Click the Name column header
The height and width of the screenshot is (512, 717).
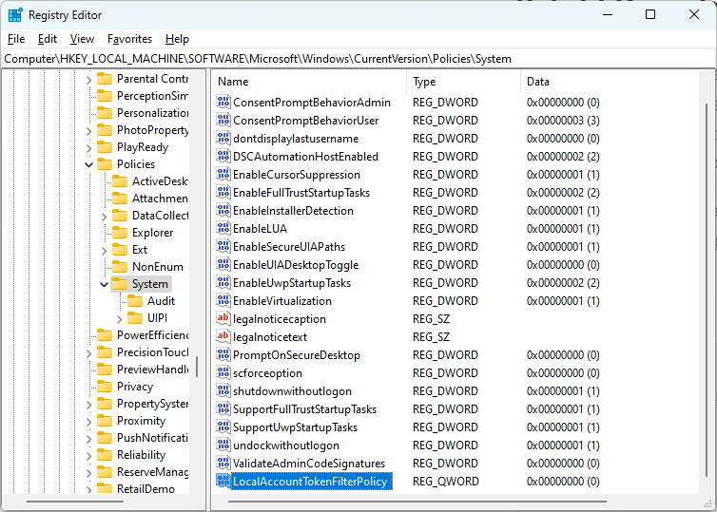tap(309, 82)
